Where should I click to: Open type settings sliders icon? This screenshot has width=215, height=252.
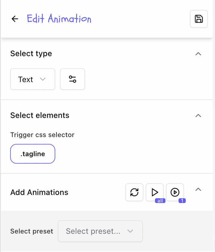pos(73,79)
